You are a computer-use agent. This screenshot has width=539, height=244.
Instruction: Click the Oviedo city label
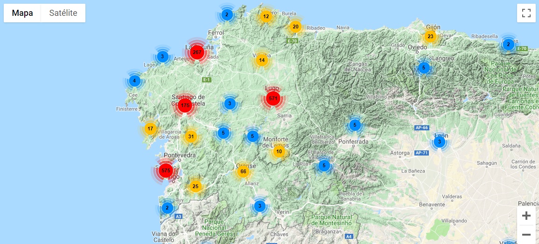point(418,47)
